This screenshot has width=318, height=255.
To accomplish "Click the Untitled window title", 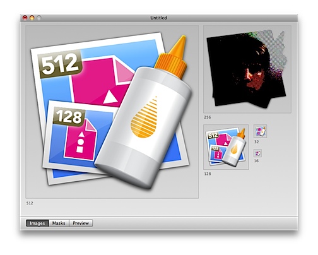I will tap(158, 18).
